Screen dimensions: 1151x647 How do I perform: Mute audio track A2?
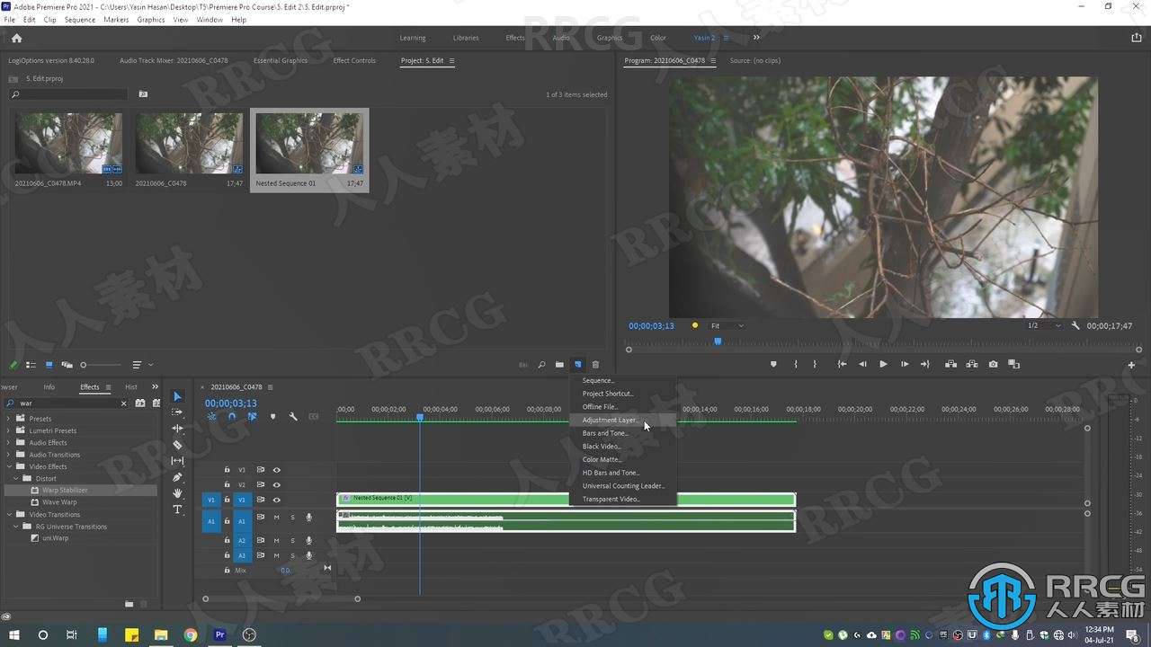(276, 540)
